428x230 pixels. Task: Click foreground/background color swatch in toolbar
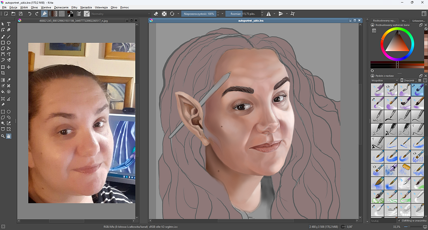pos(70,14)
